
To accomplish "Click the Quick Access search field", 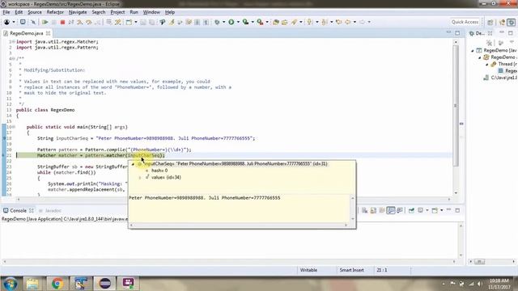I will coord(465,22).
